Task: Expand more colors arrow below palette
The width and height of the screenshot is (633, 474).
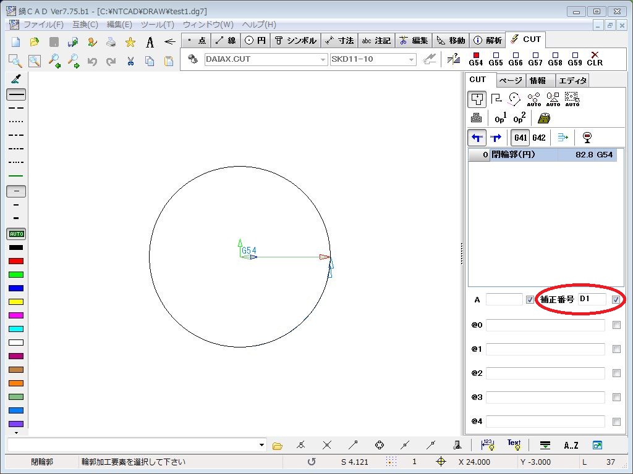Action: click(16, 433)
